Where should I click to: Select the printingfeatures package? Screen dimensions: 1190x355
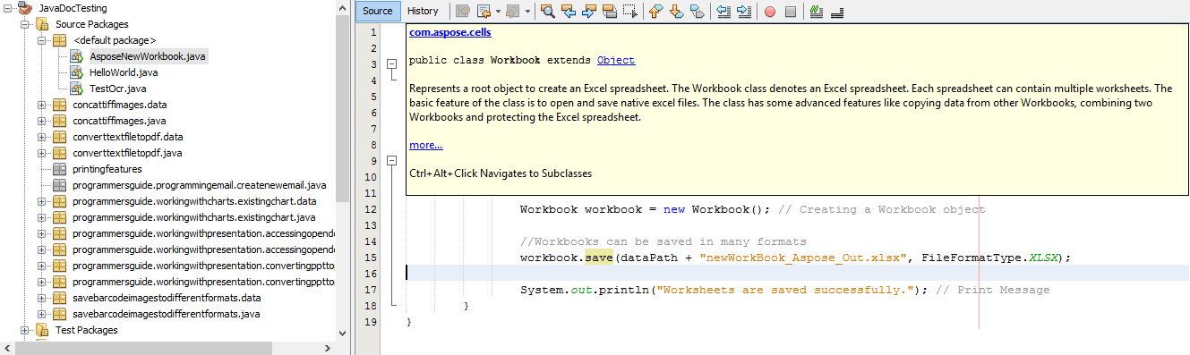[x=107, y=169]
